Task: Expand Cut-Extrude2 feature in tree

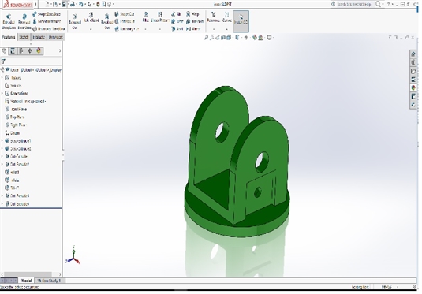Action: click(2, 164)
